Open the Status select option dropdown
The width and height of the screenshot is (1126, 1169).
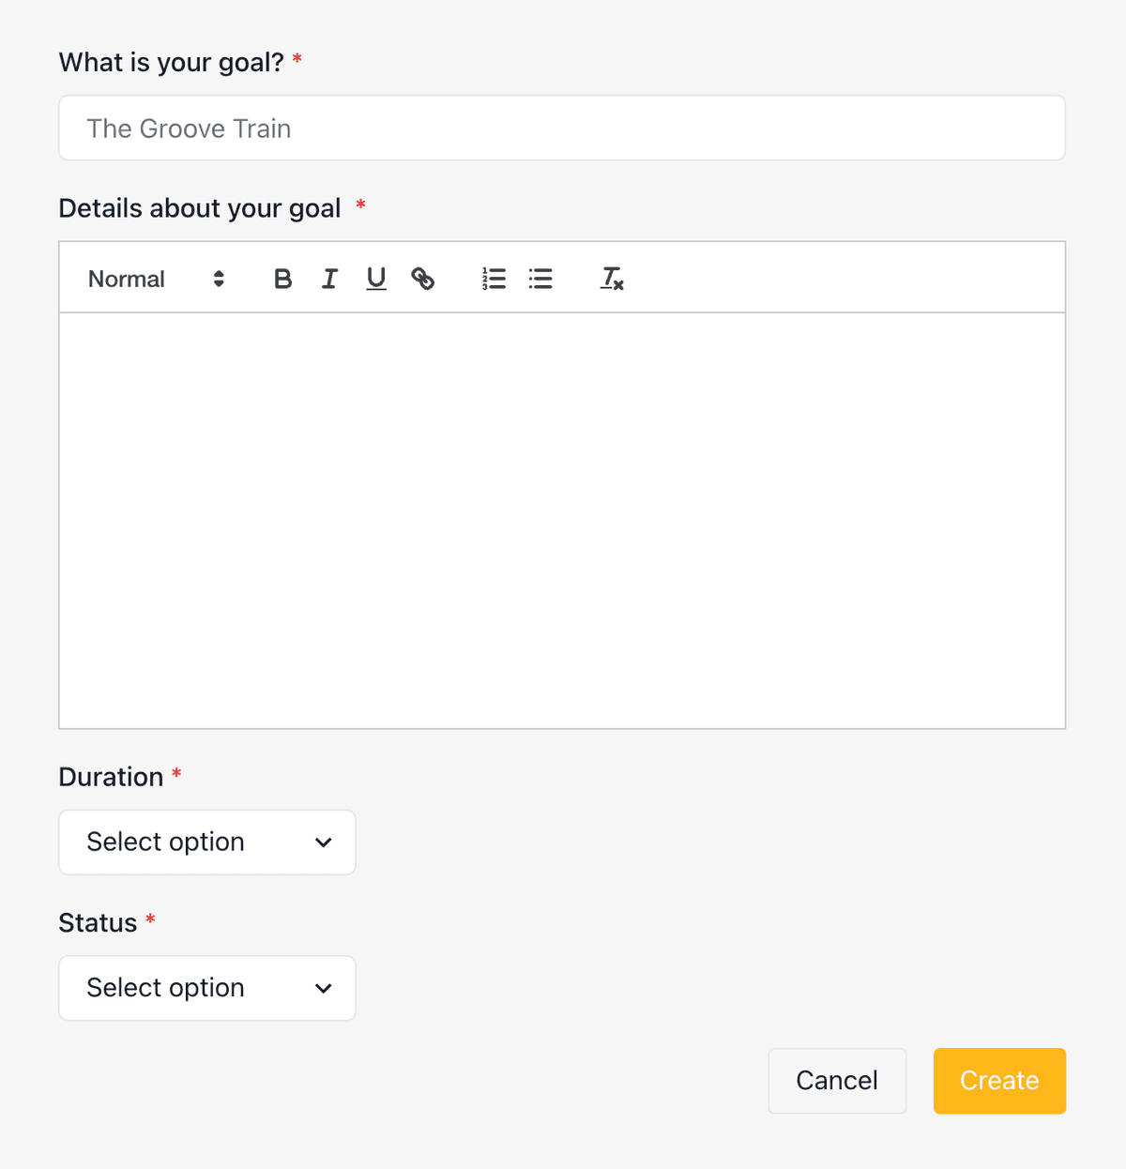click(x=206, y=988)
